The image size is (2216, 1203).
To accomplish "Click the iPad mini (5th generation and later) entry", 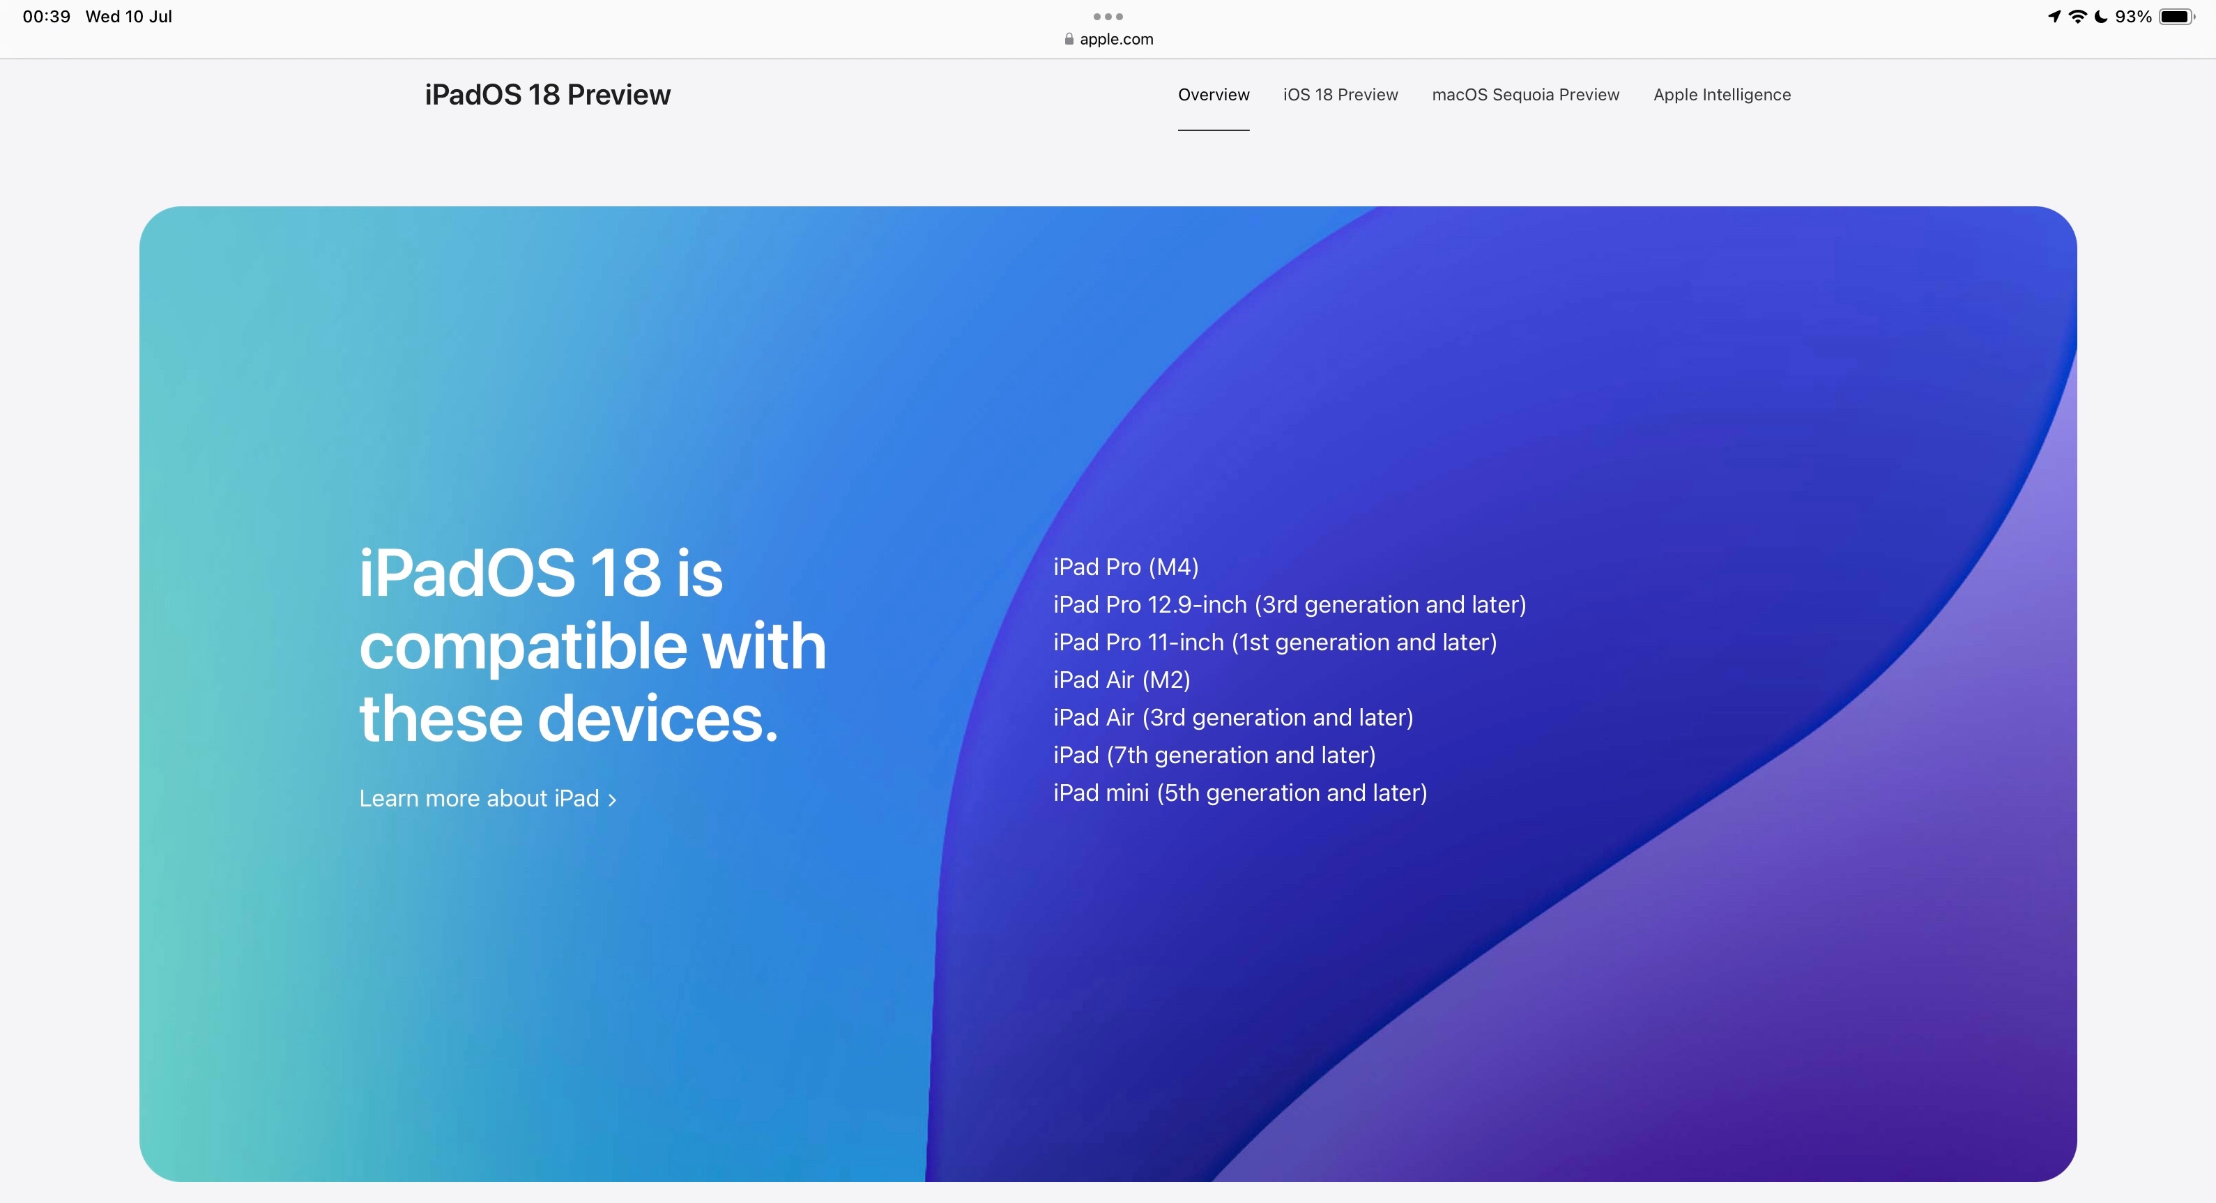I will click(1239, 793).
